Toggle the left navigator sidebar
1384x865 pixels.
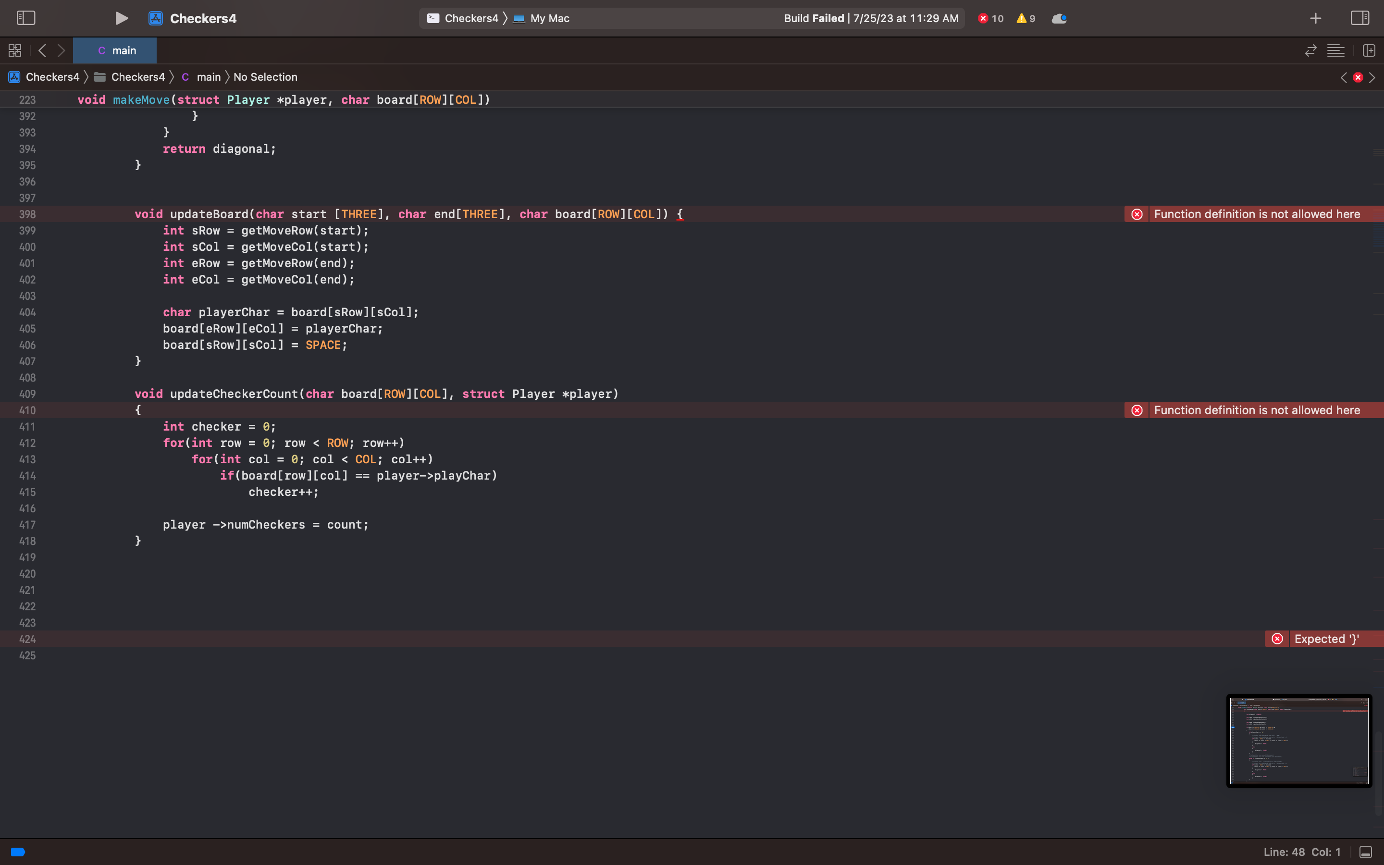pyautogui.click(x=26, y=18)
